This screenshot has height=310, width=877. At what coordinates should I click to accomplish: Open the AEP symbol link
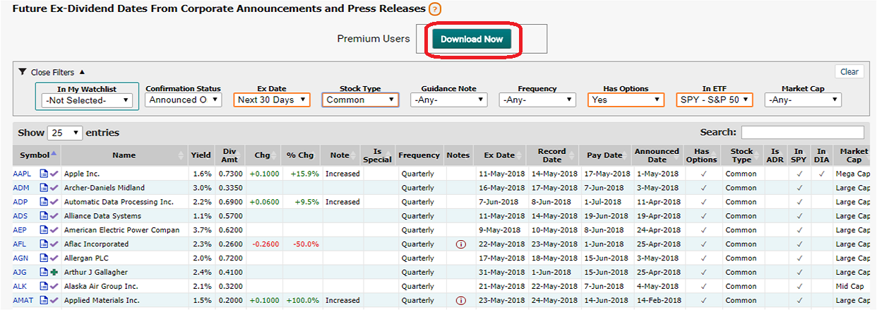(21, 230)
